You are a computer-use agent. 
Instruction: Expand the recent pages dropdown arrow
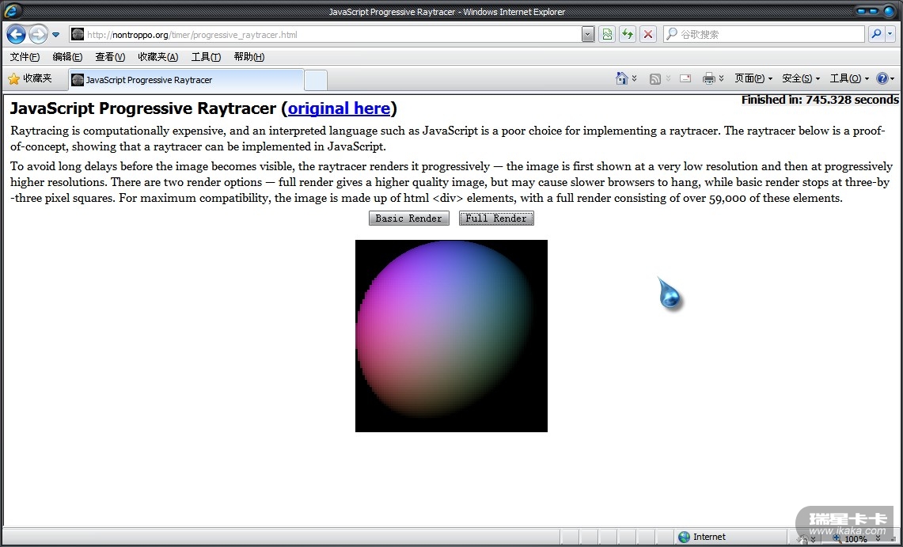tap(56, 35)
